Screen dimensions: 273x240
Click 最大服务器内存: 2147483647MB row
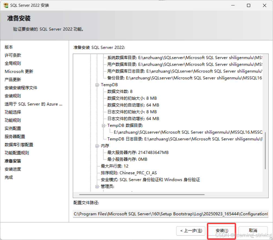coord(138,153)
